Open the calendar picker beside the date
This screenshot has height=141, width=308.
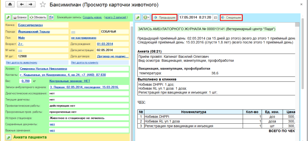(x=216, y=17)
